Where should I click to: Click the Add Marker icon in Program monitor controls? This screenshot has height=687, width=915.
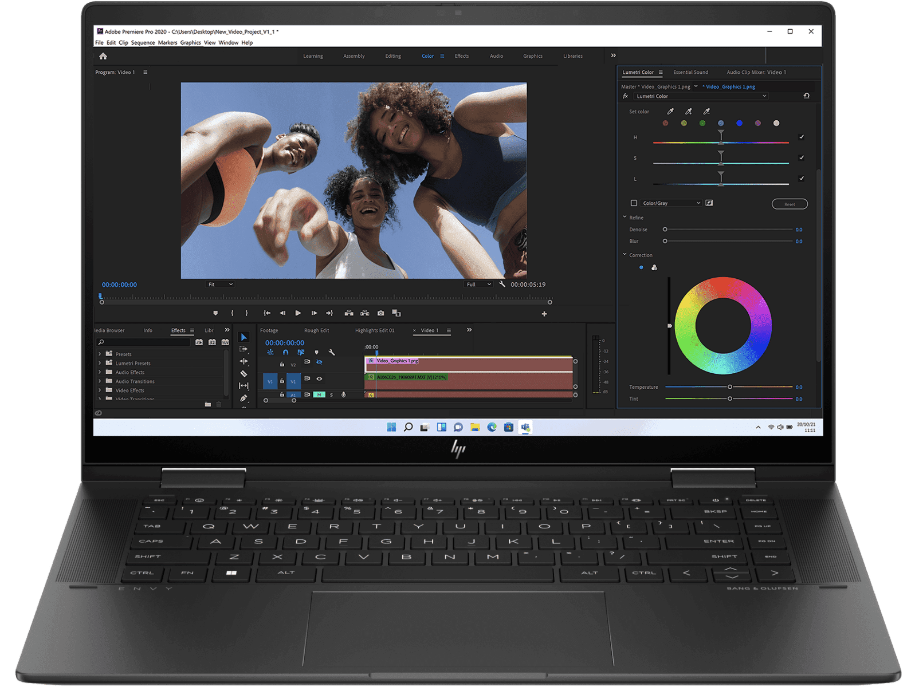pos(215,313)
